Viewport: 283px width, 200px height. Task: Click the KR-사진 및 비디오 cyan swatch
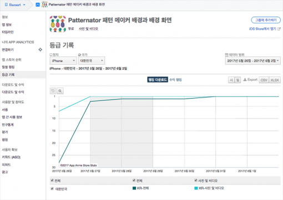(x=196, y=188)
